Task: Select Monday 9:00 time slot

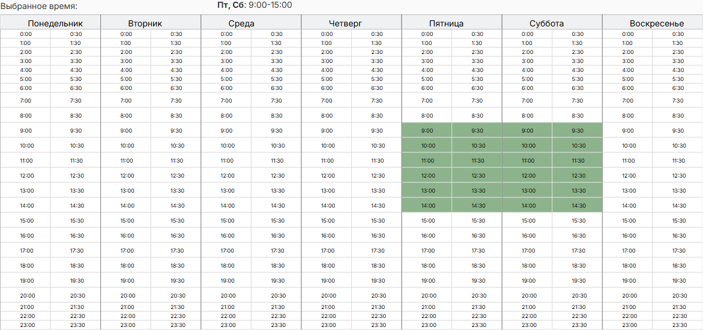Action: [26, 130]
